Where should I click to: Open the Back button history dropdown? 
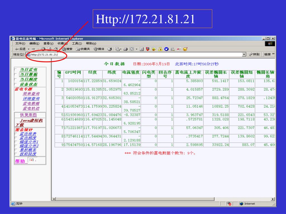(x=28, y=49)
